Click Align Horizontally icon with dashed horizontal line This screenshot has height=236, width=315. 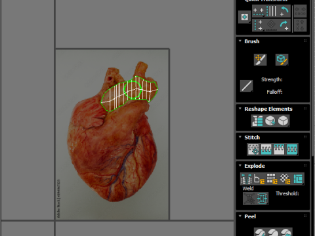tap(259, 11)
